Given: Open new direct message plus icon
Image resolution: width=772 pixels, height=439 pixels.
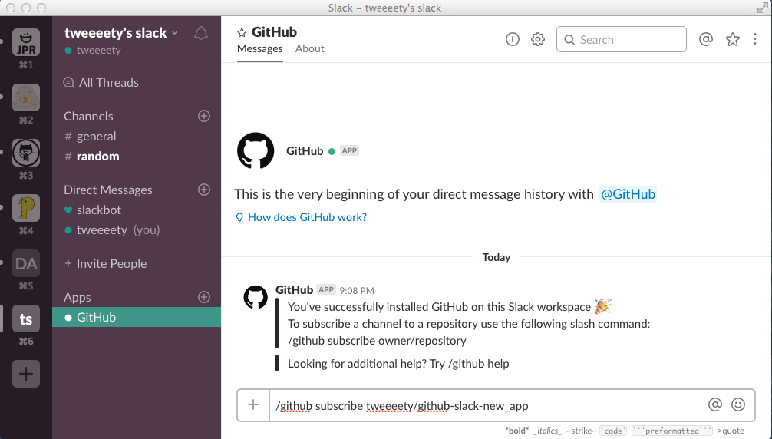Looking at the screenshot, I should 204,190.
